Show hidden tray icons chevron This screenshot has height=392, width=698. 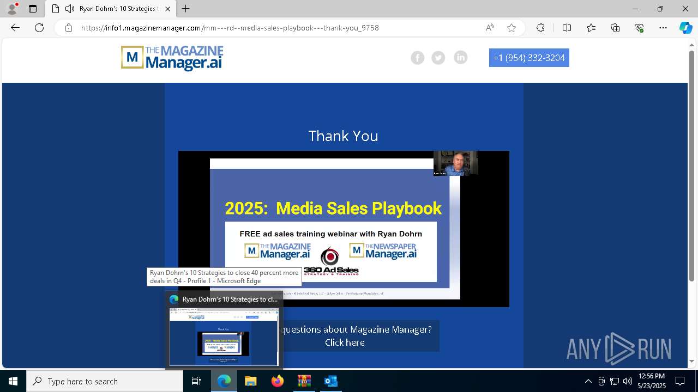coord(588,381)
